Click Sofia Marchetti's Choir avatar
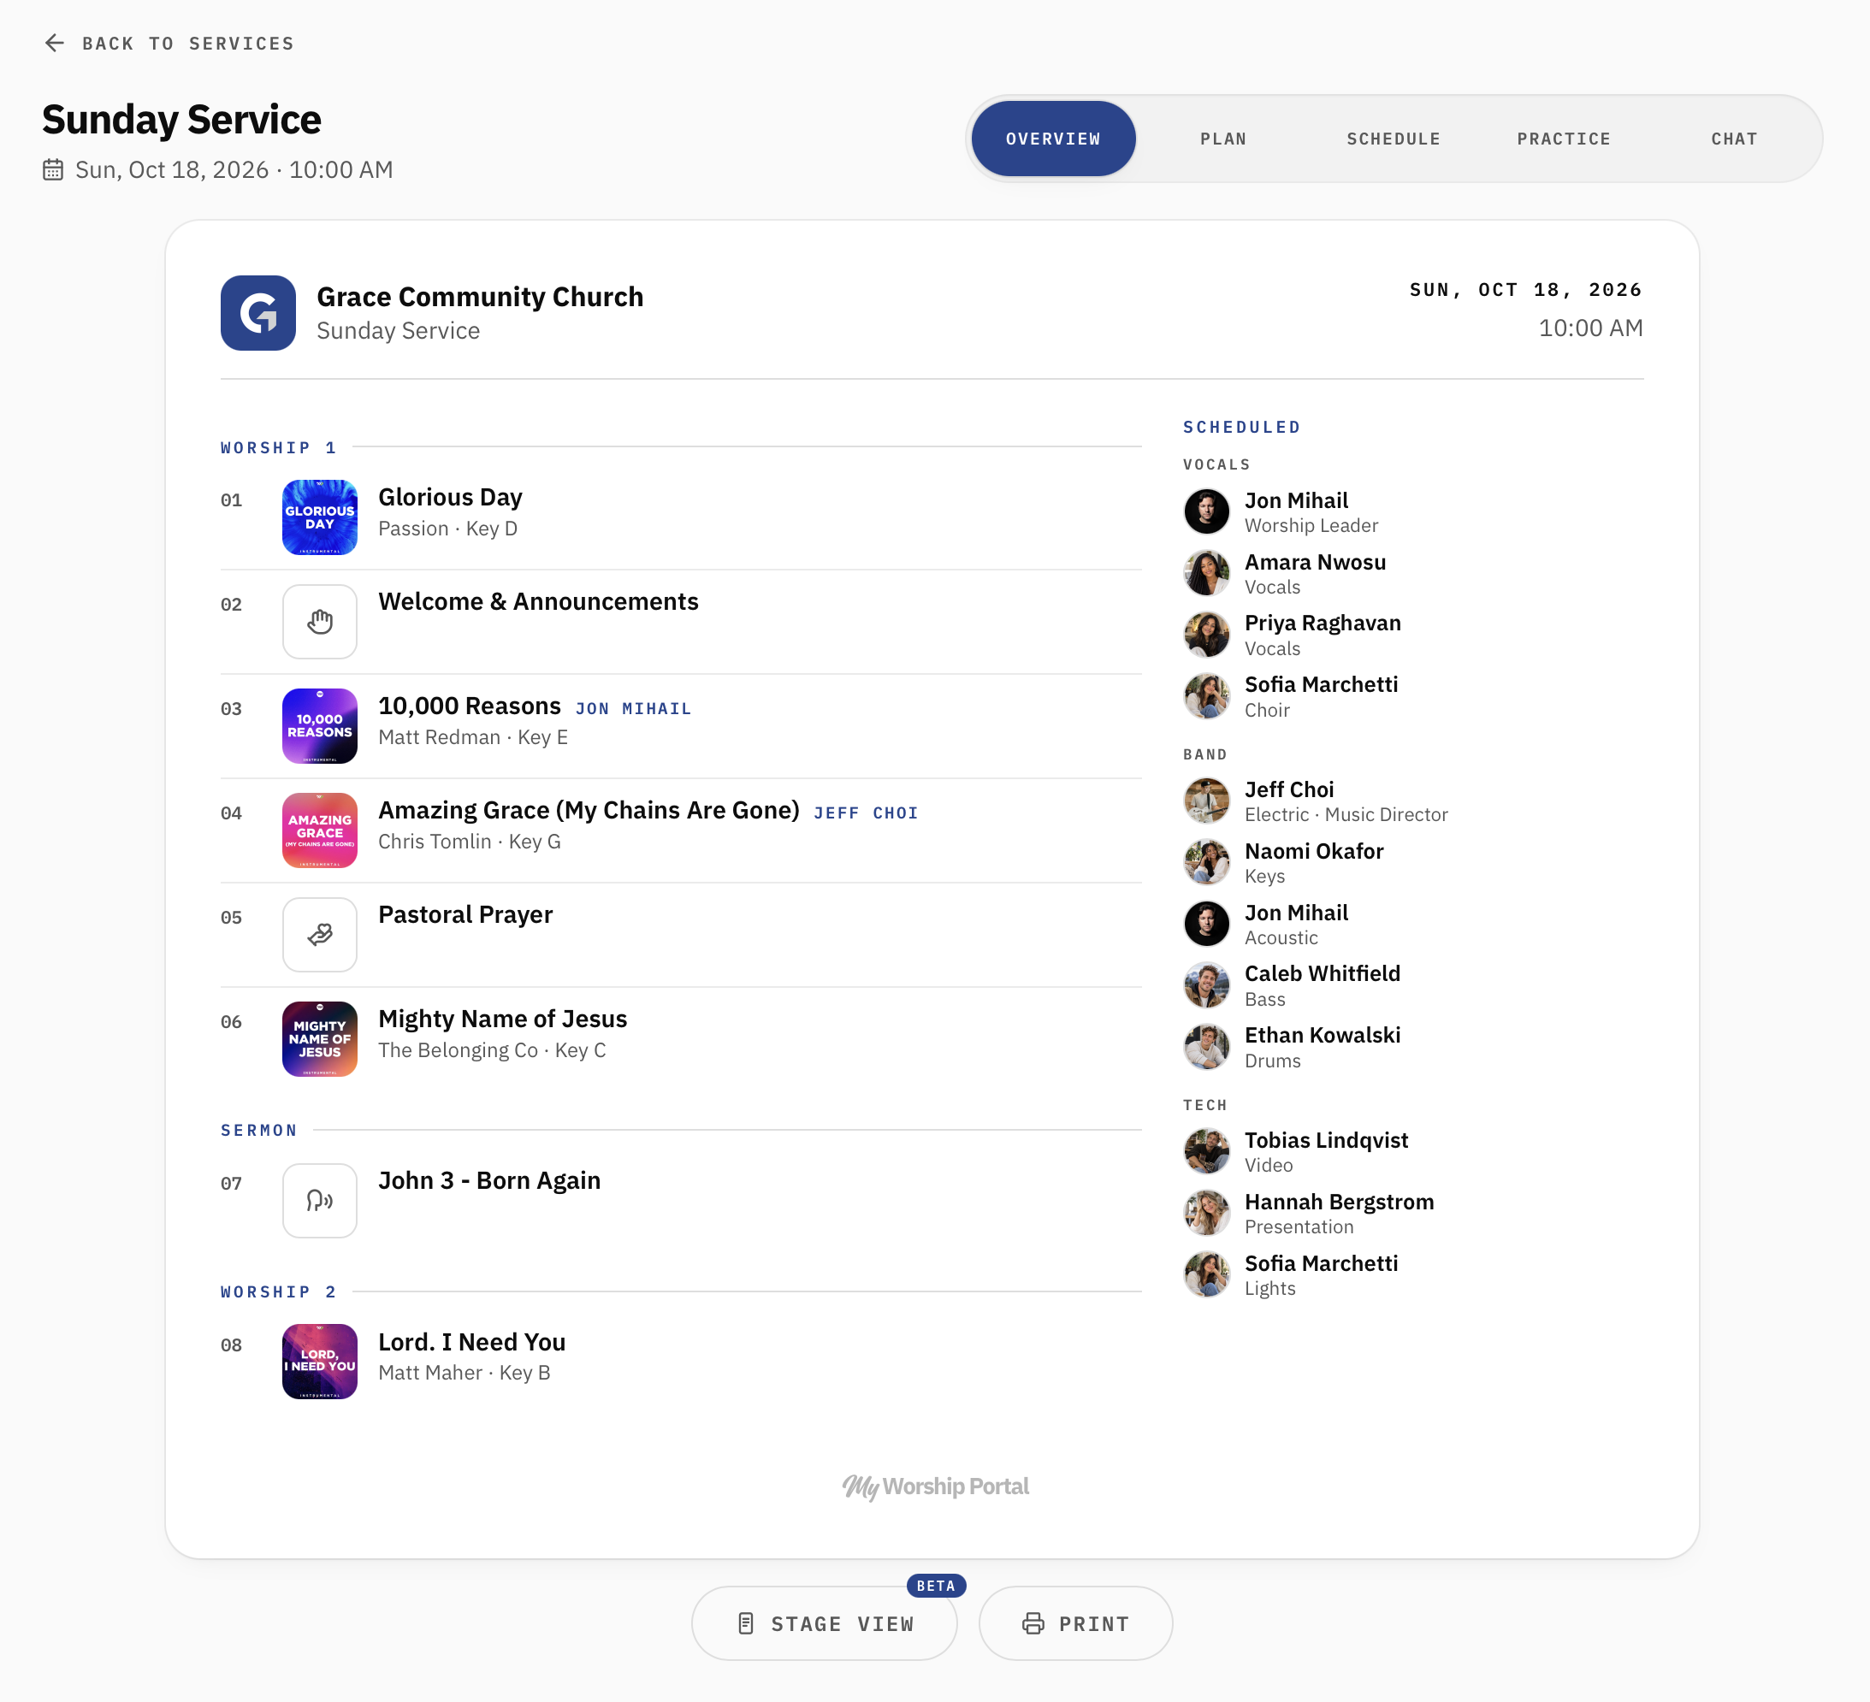This screenshot has height=1702, width=1870. click(x=1207, y=695)
